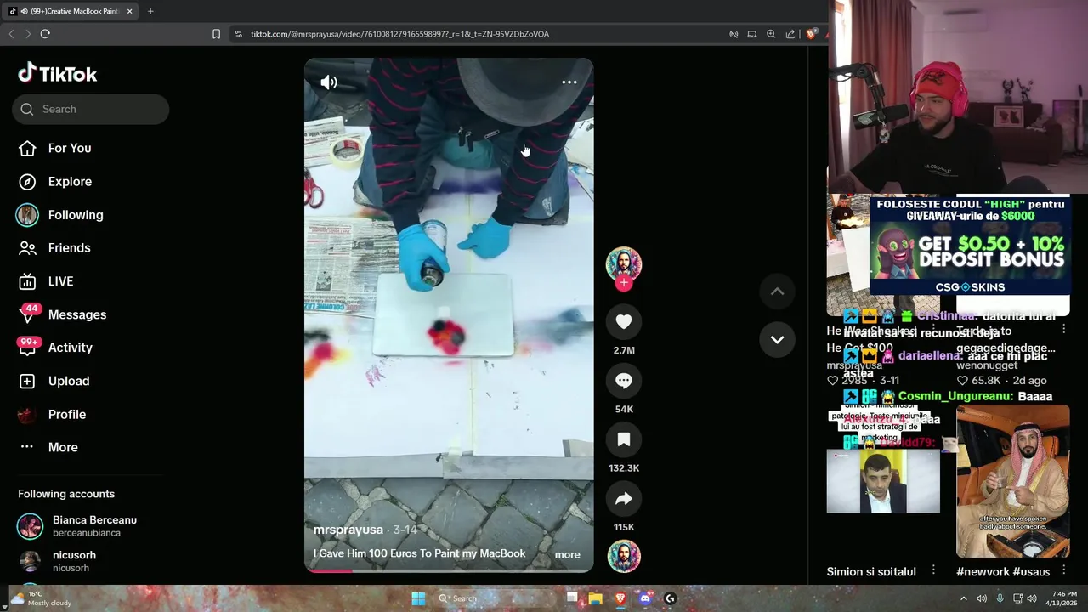
Task: Open the sound disc avatar below share
Action: (624, 556)
